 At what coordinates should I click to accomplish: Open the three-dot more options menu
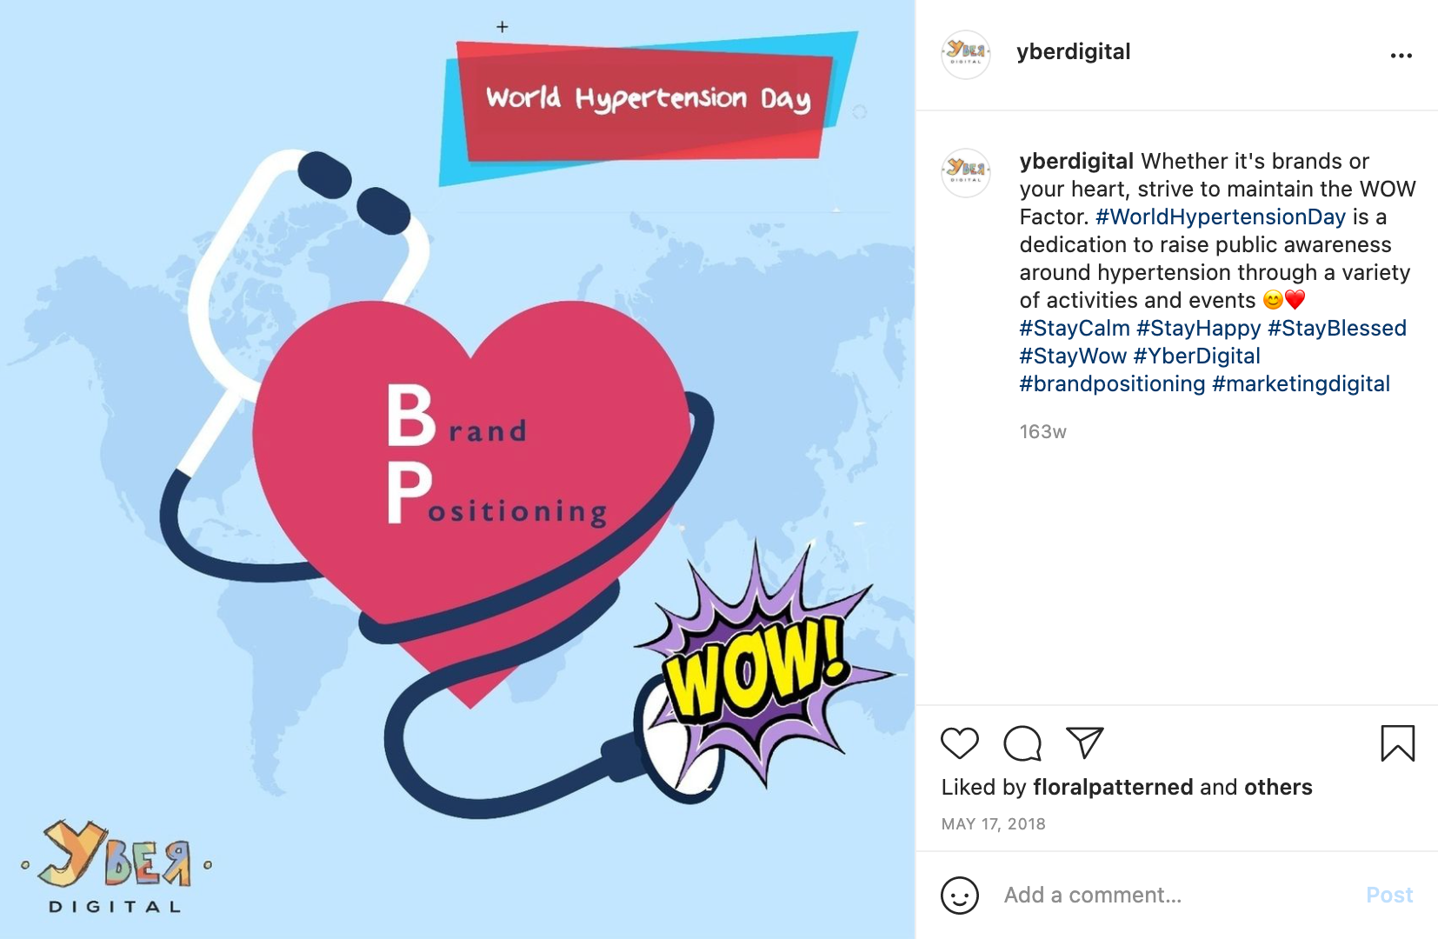pyautogui.click(x=1401, y=55)
